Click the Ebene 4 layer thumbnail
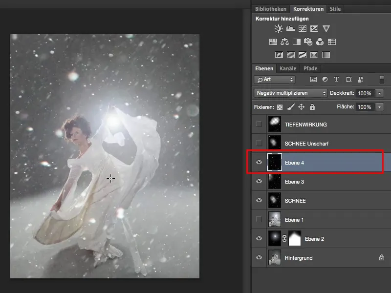This screenshot has height=293, width=391. tap(275, 162)
